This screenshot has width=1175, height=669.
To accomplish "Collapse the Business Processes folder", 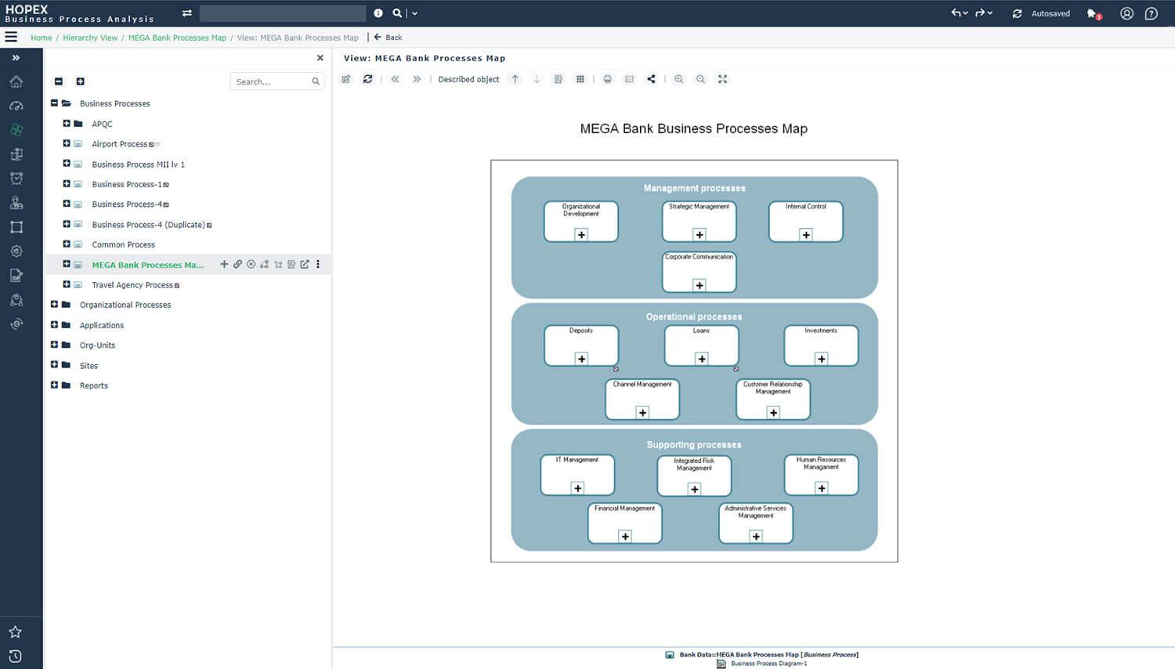I will click(x=54, y=103).
